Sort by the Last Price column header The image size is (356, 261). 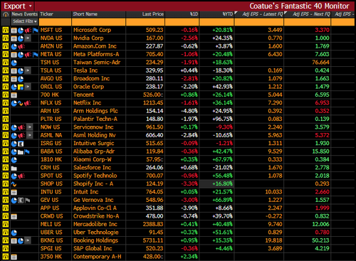[153, 14]
